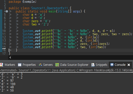Click the package Exemple declaration
133x94 pixels.
click(22, 2)
